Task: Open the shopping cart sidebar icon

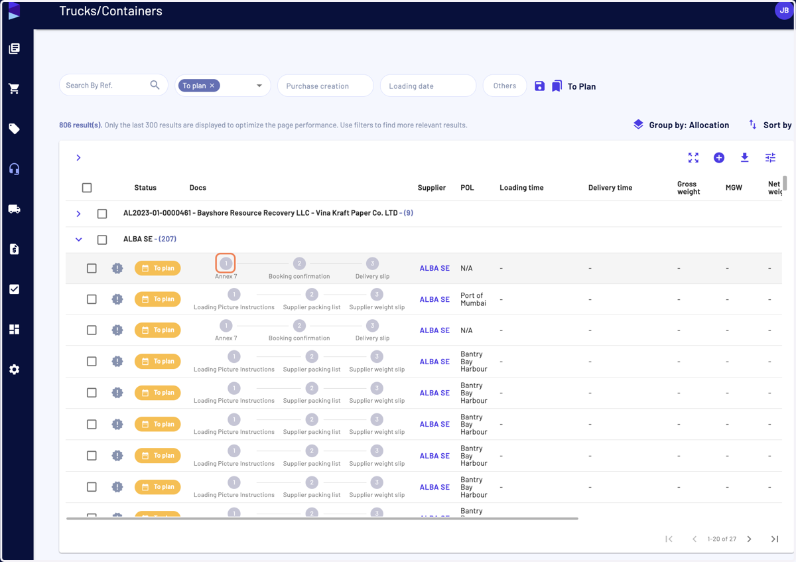Action: [14, 89]
